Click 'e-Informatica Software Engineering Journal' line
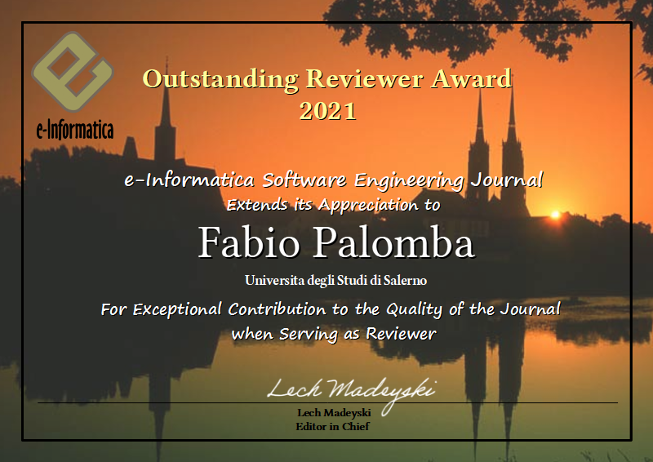Viewport: 653px width, 462px height. (334, 180)
